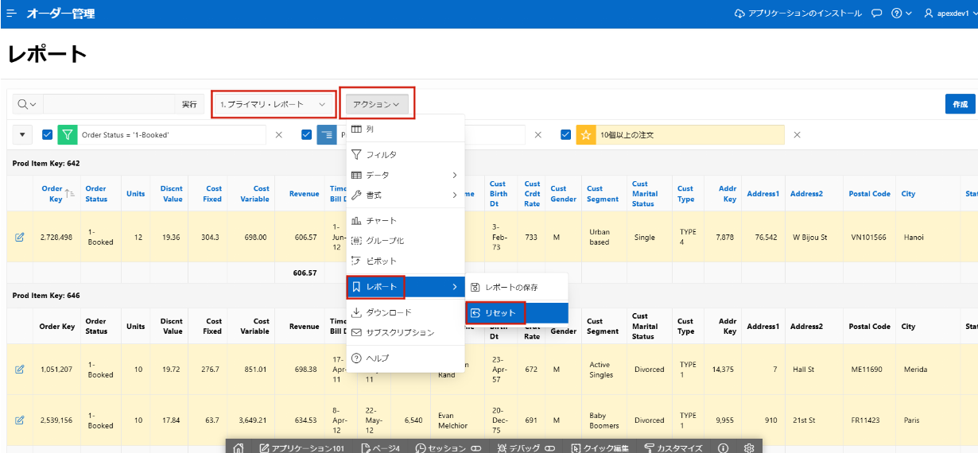
Task: Choose レポートの保存 in the submenu
Action: click(517, 286)
